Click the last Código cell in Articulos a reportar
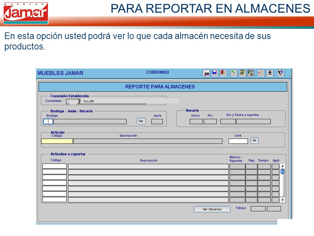The height and width of the screenshot is (236, 314). (55, 200)
